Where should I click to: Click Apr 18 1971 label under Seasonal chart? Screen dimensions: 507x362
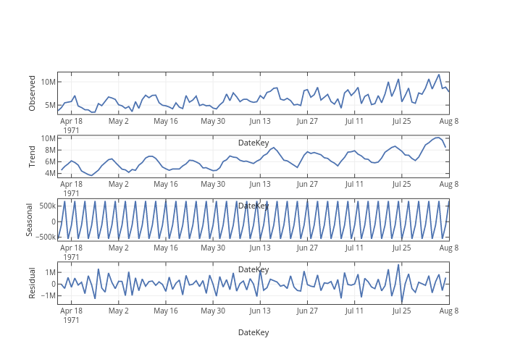[71, 252]
